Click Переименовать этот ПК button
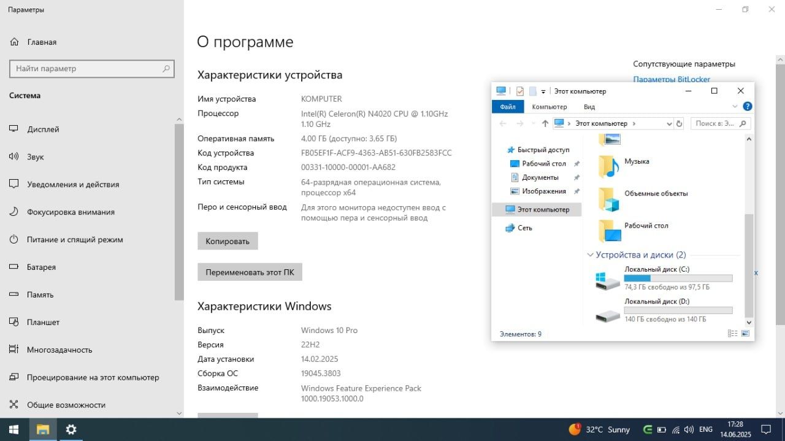The image size is (785, 441). click(x=250, y=272)
